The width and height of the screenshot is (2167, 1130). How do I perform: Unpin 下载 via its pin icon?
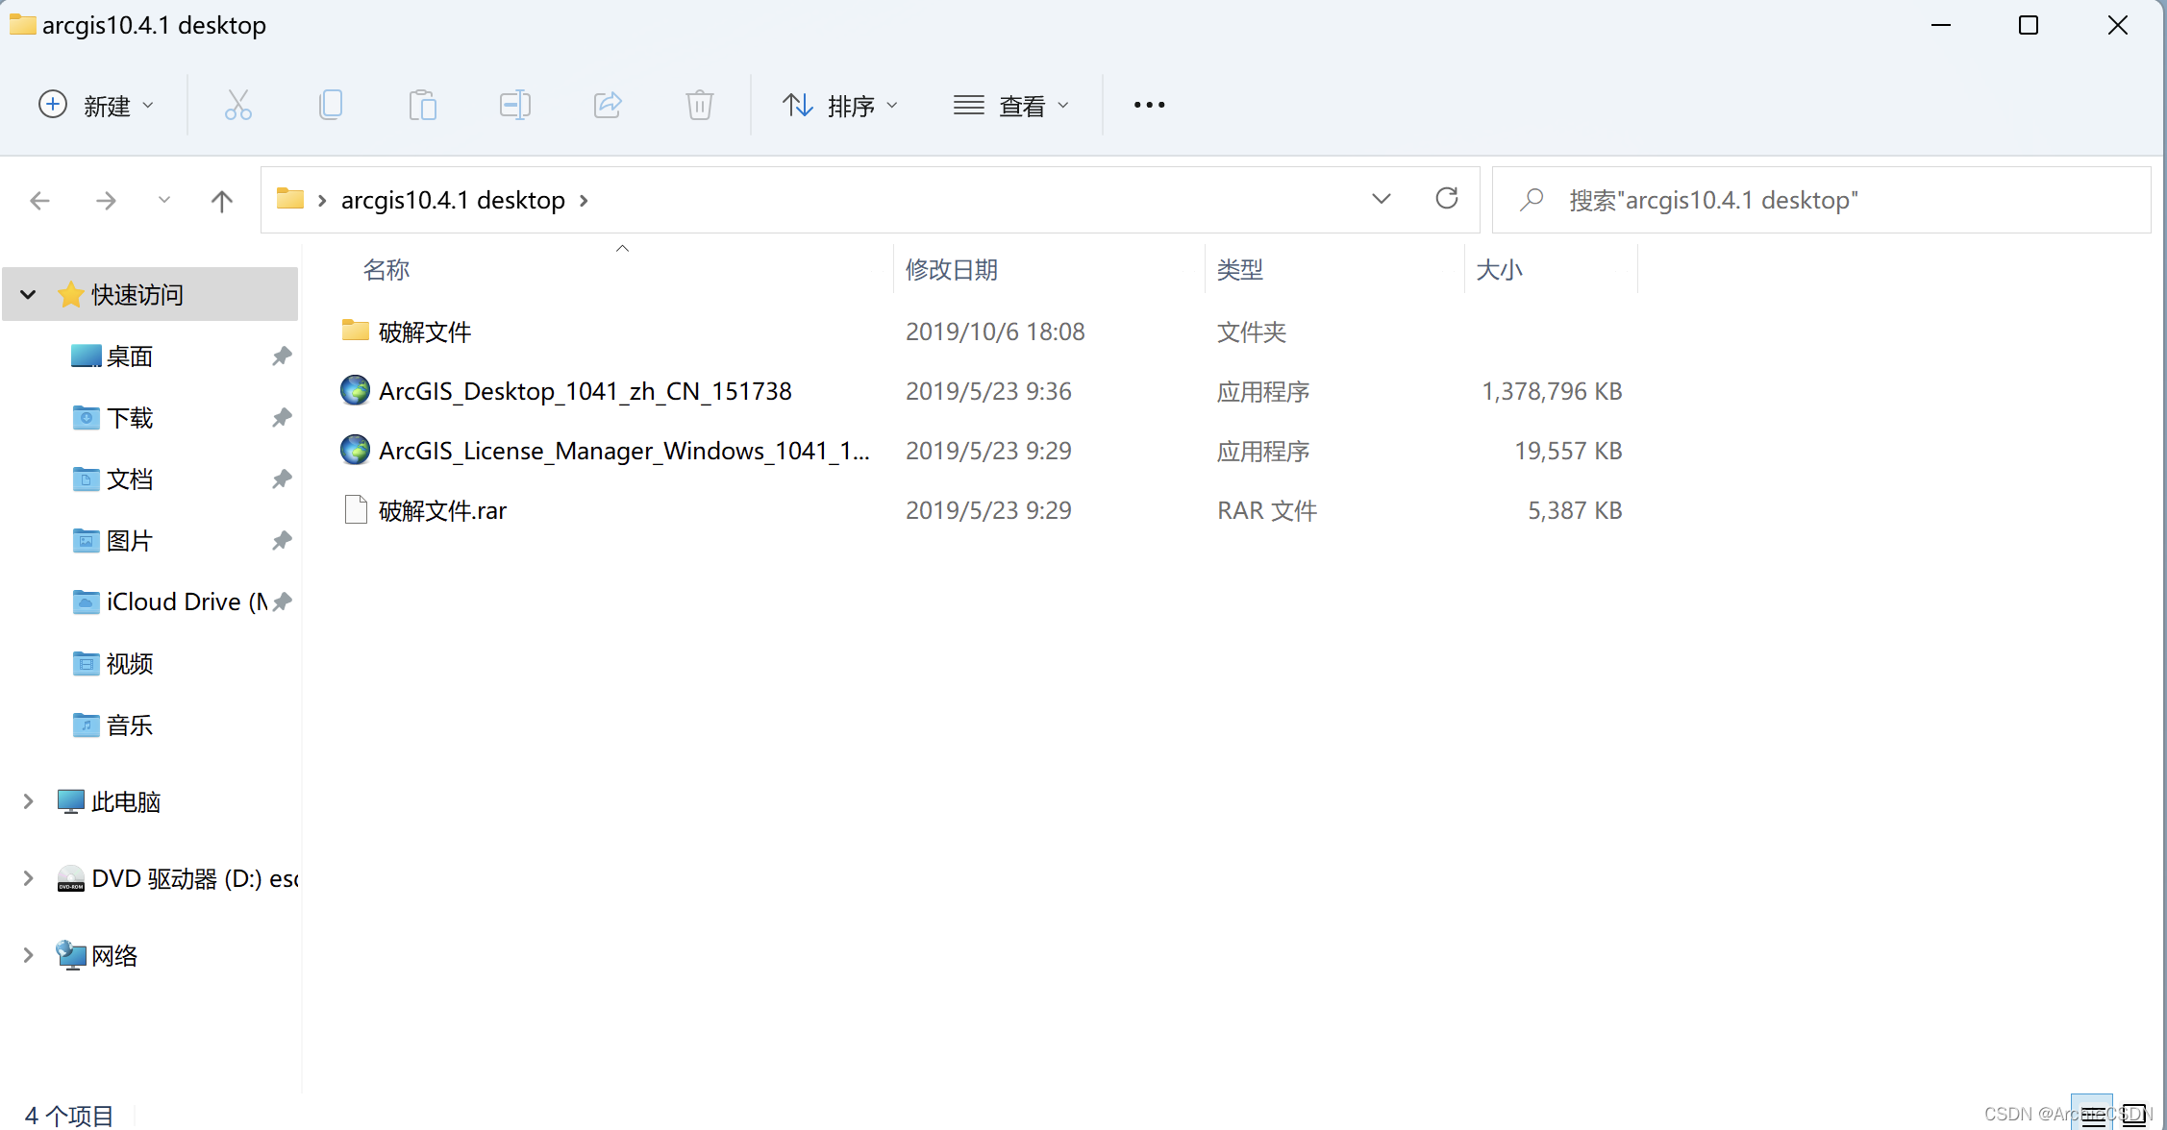coord(281,418)
